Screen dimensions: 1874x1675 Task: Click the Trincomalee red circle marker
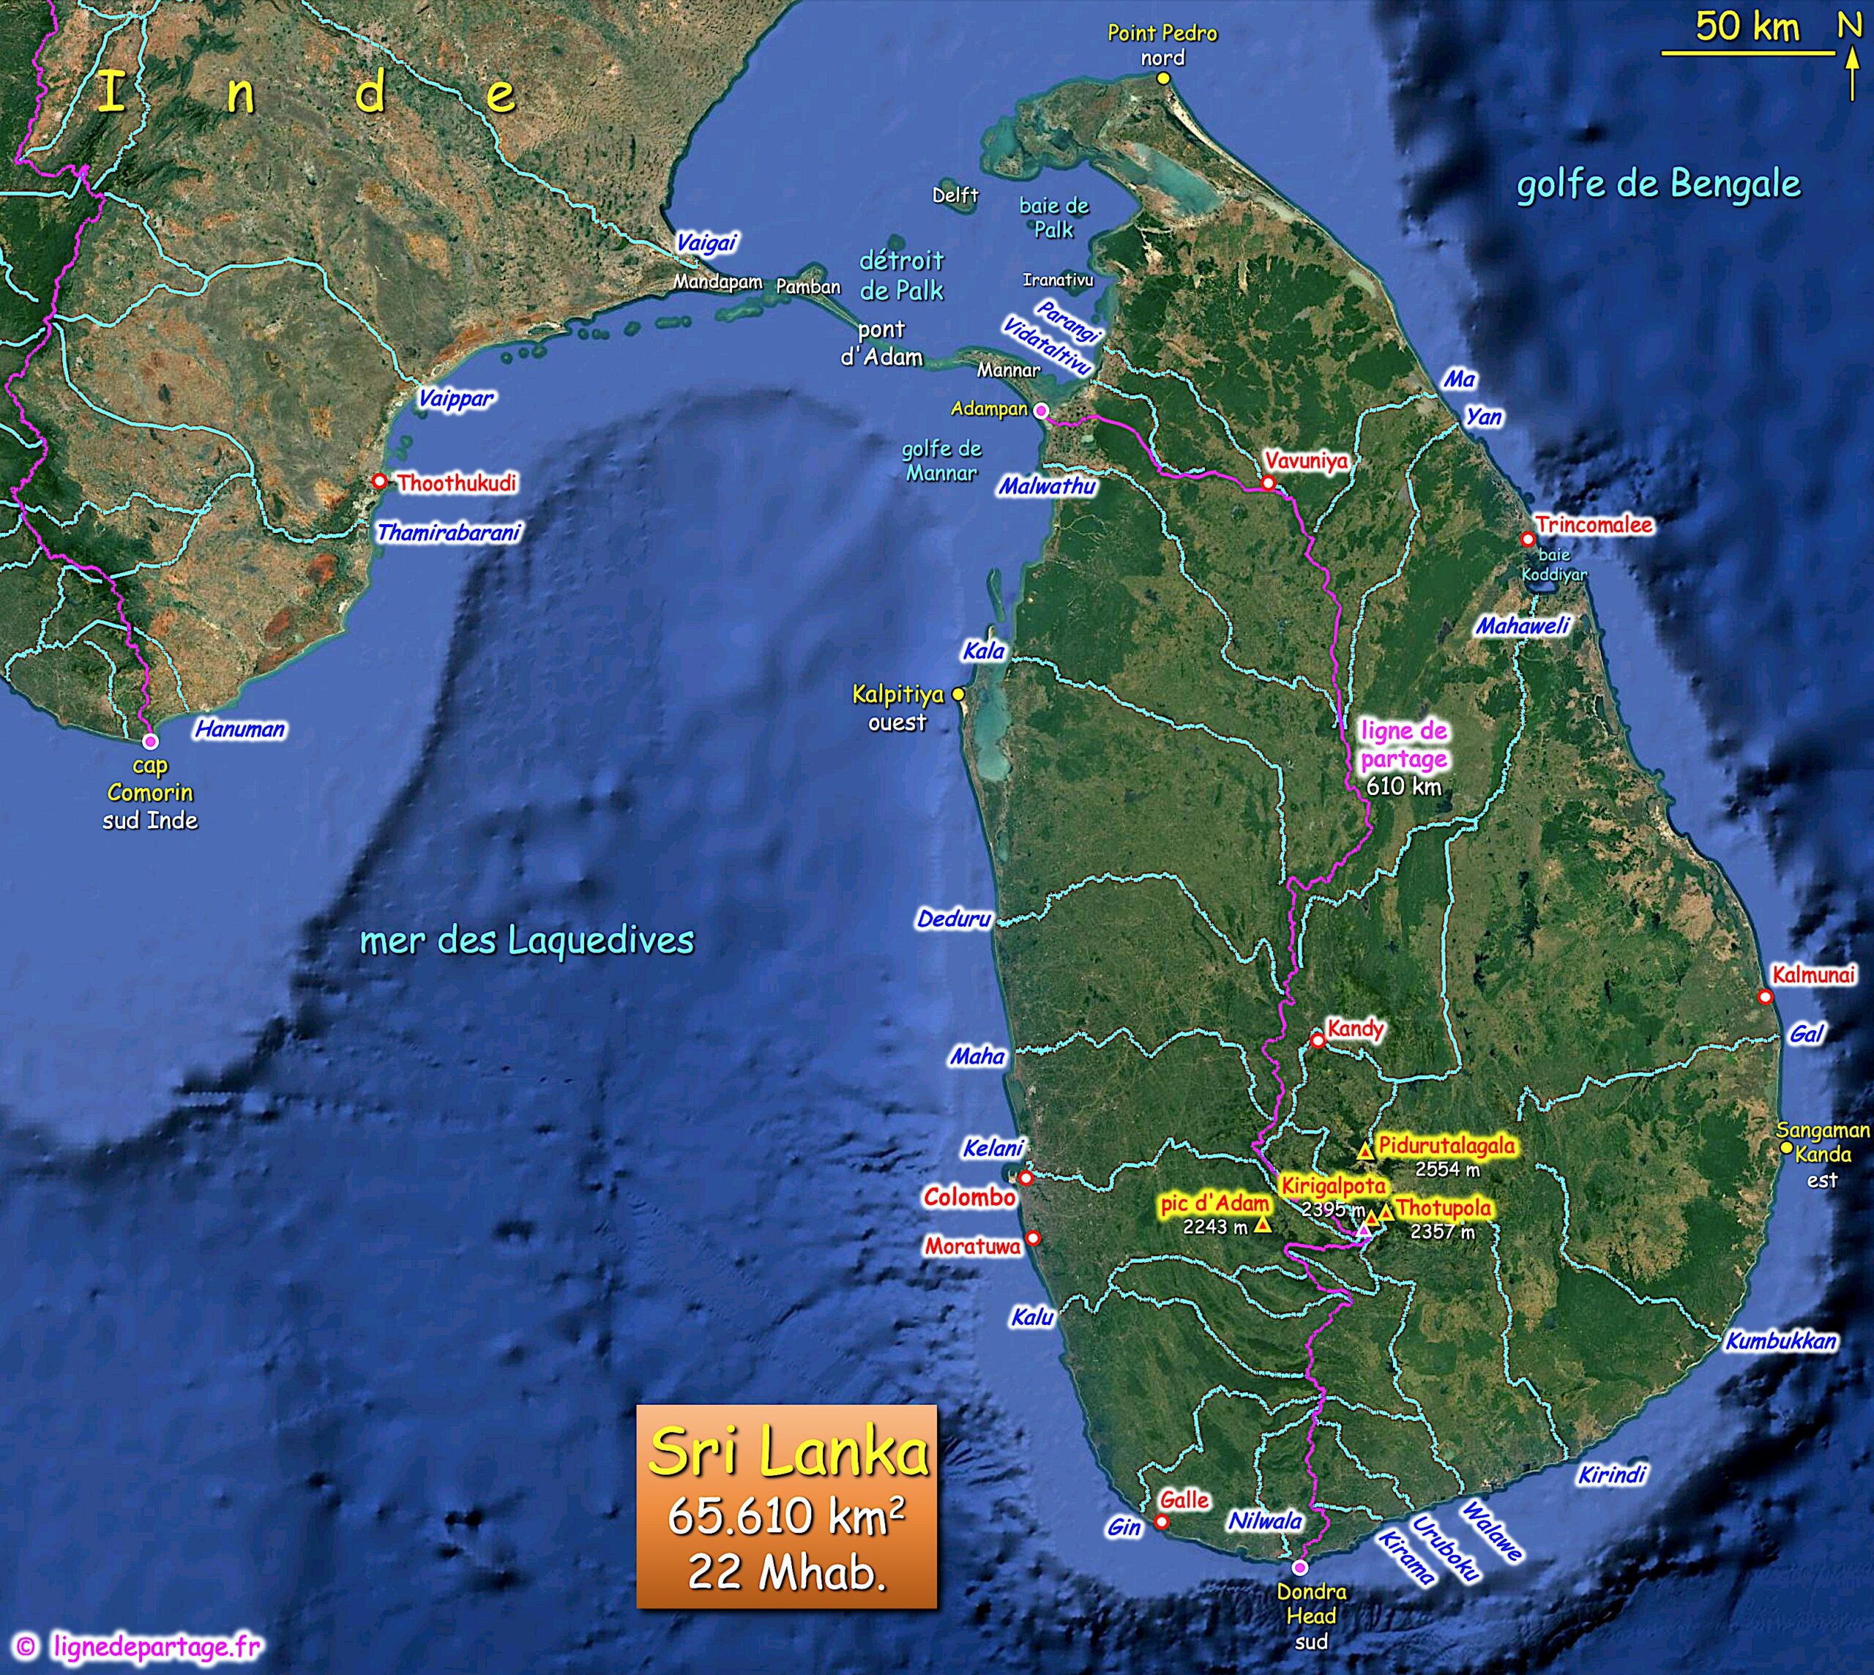(1528, 540)
